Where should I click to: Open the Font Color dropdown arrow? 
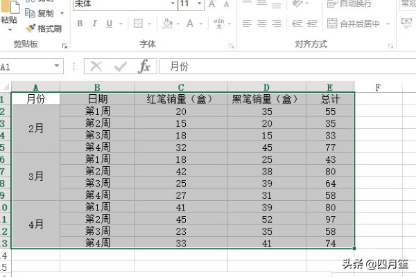tap(201, 24)
